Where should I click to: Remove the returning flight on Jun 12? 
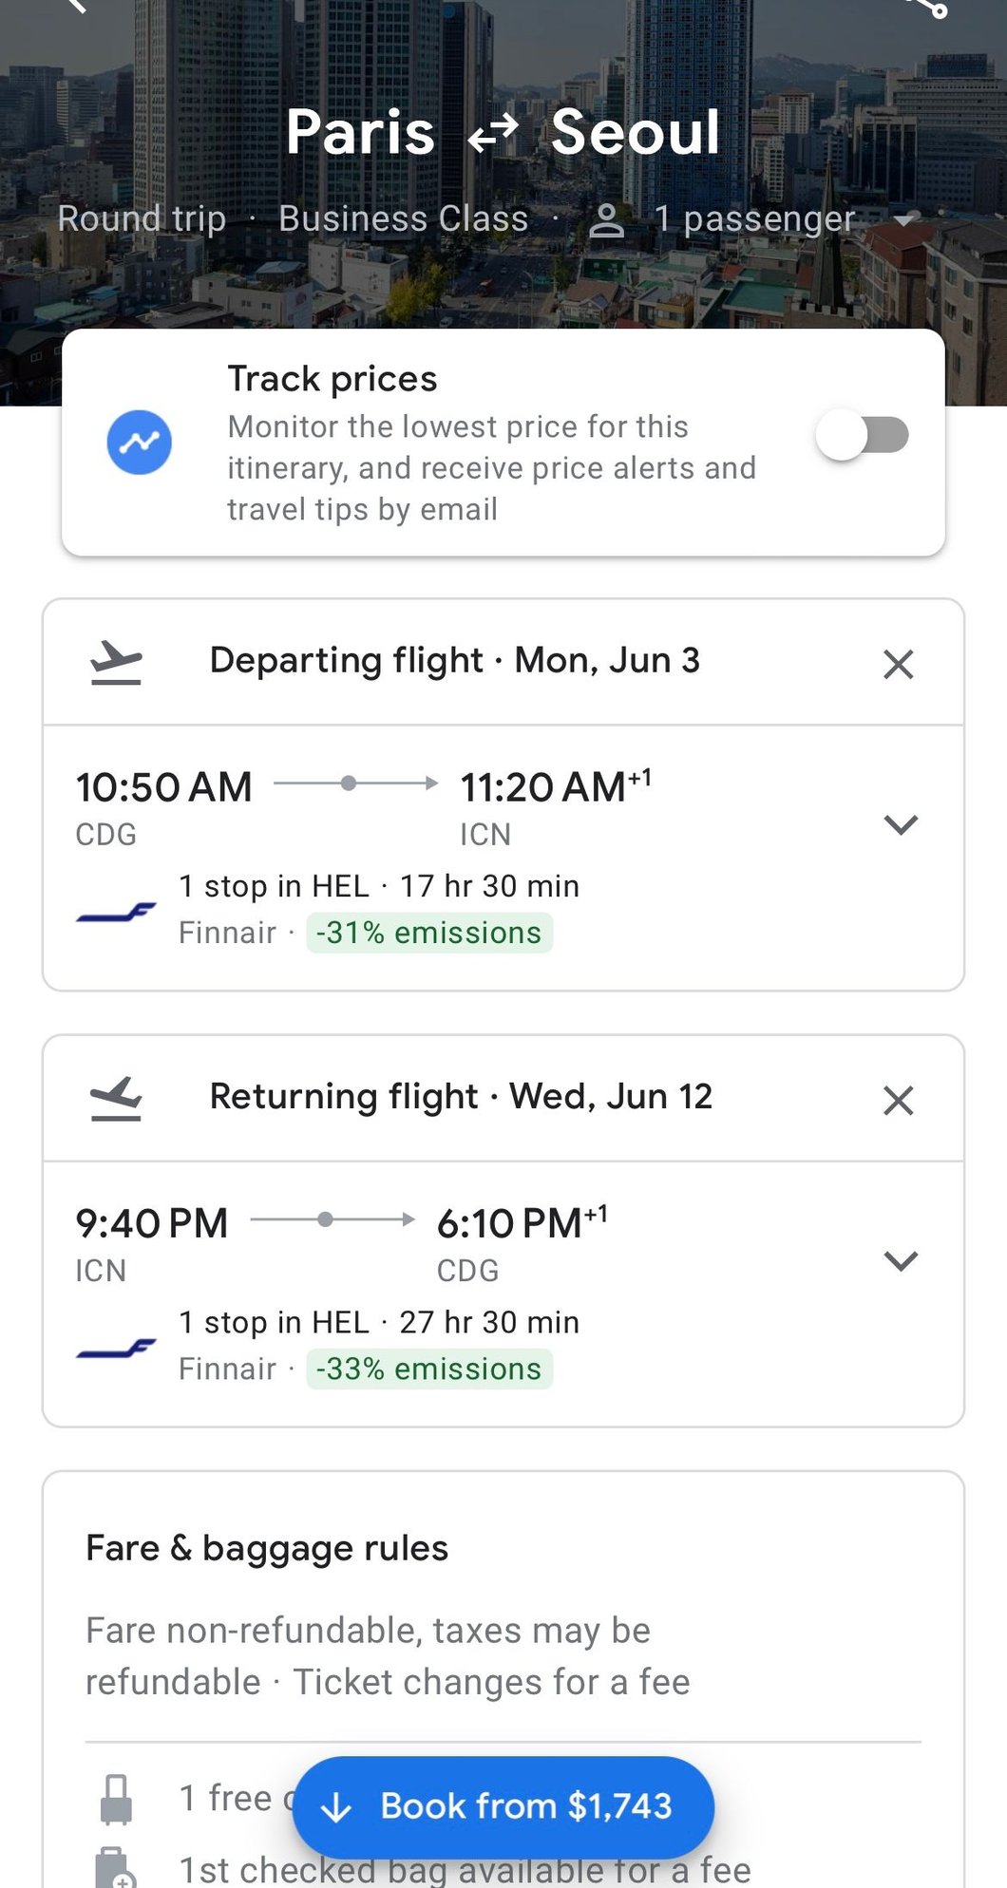tap(898, 1100)
